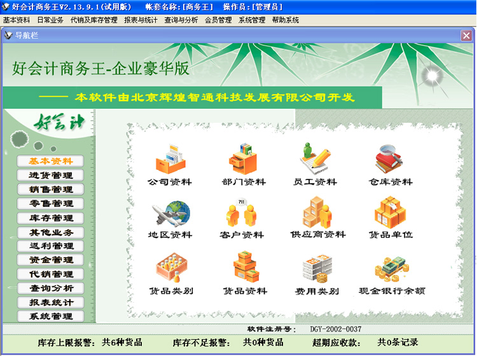
Task: Click the 超期应收款 status label
Action: click(336, 343)
